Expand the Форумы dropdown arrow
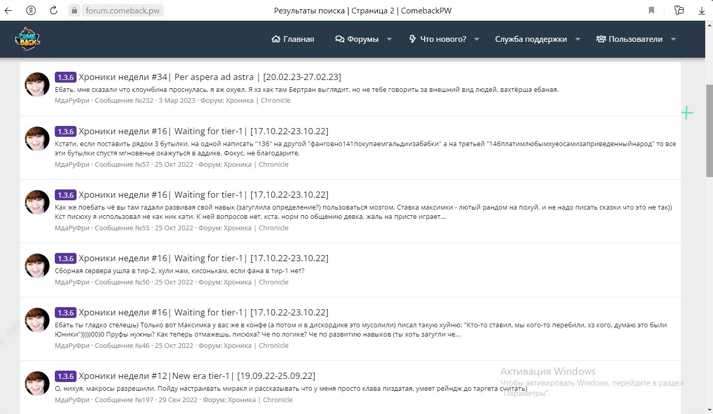713x414 pixels. (389, 39)
